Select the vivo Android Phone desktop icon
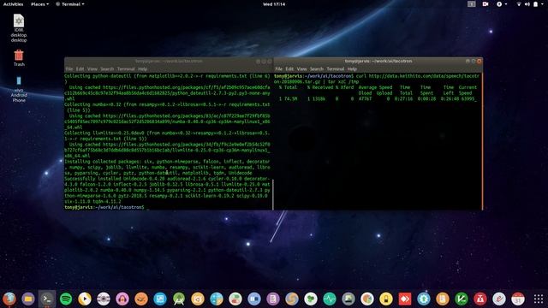The height and width of the screenshot is (308, 548). click(x=19, y=89)
